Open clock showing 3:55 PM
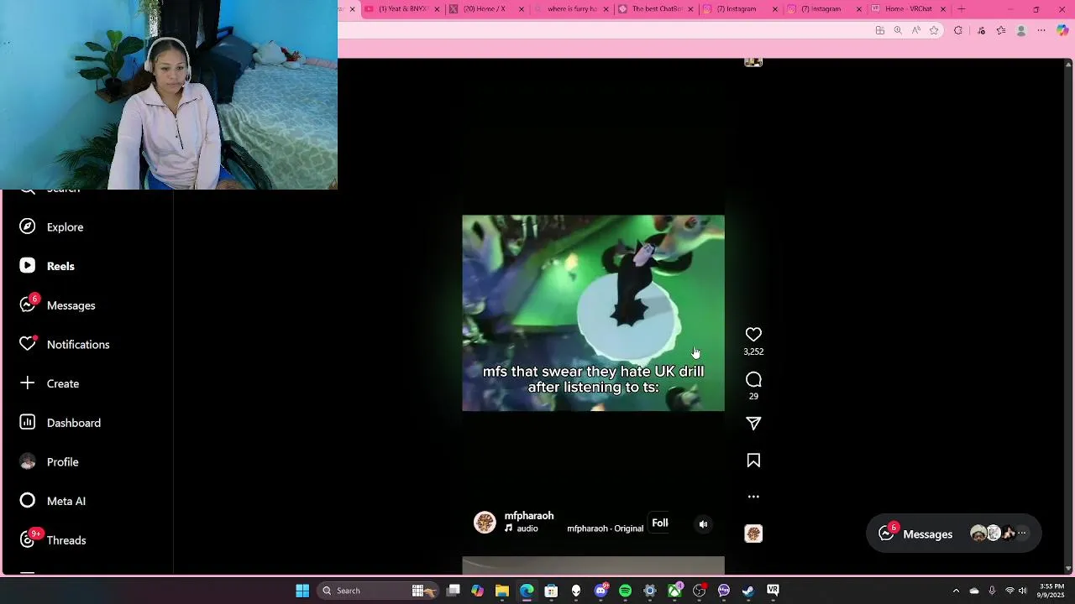Image resolution: width=1075 pixels, height=604 pixels. (x=1051, y=591)
